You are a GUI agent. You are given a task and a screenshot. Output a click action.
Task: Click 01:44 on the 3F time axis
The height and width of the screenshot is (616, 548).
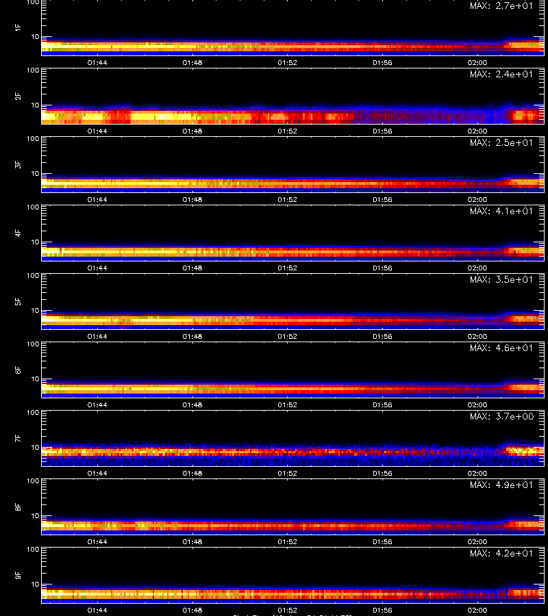[x=97, y=200]
